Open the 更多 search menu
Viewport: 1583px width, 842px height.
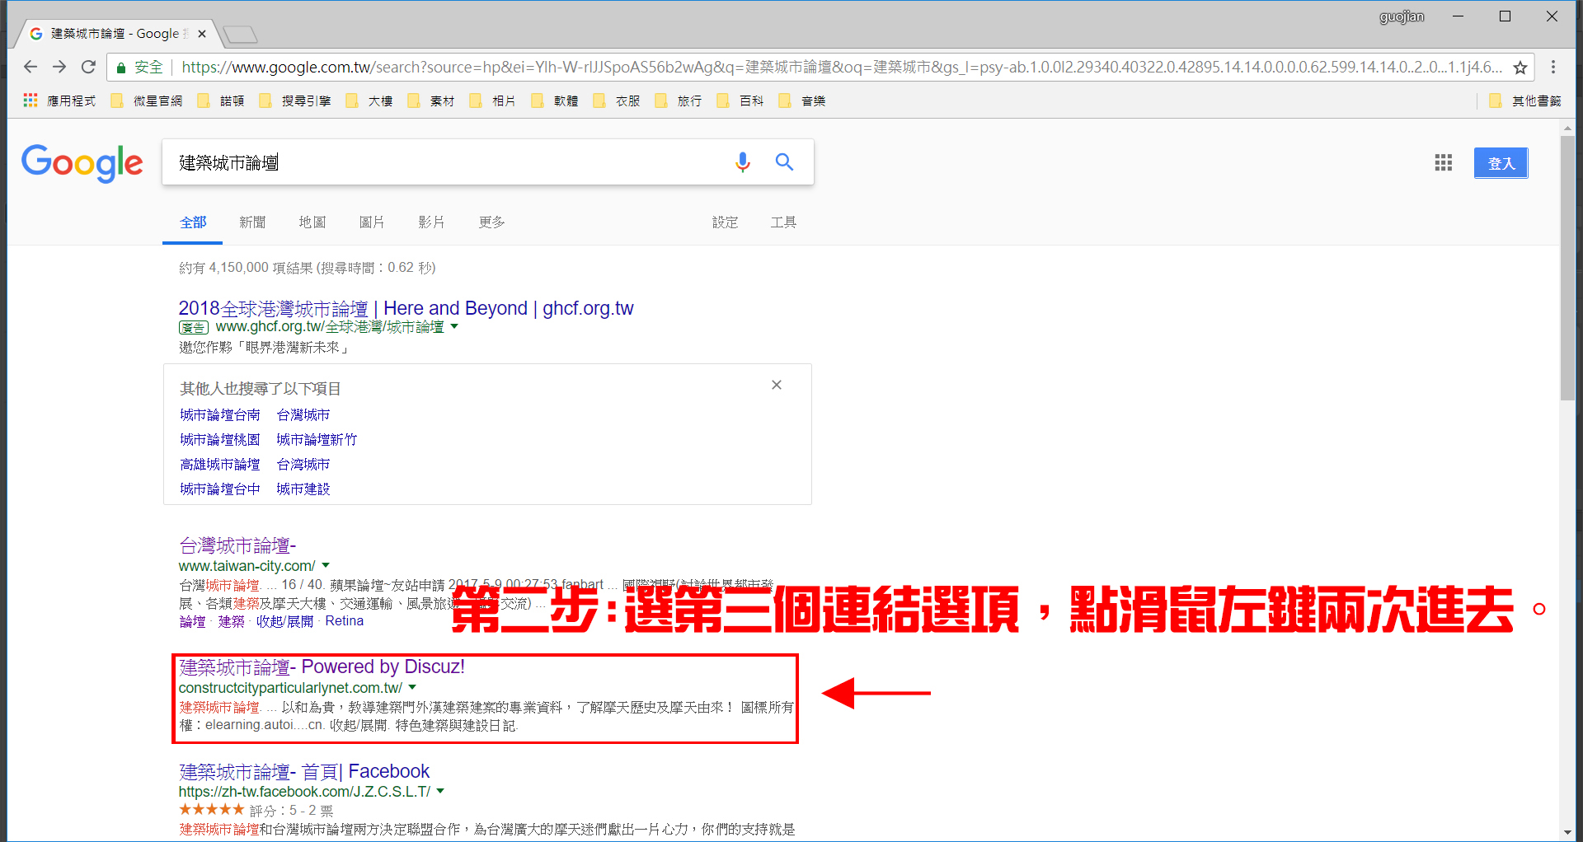point(491,222)
